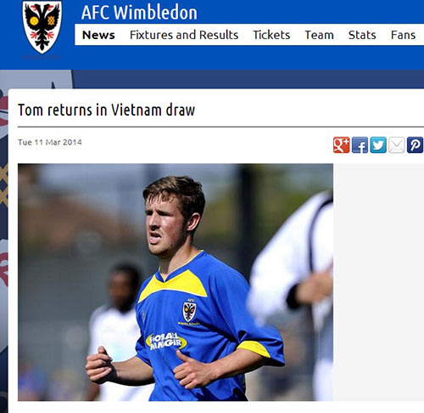Select Team in navigation bar
Image resolution: width=424 pixels, height=413 pixels.
click(320, 35)
